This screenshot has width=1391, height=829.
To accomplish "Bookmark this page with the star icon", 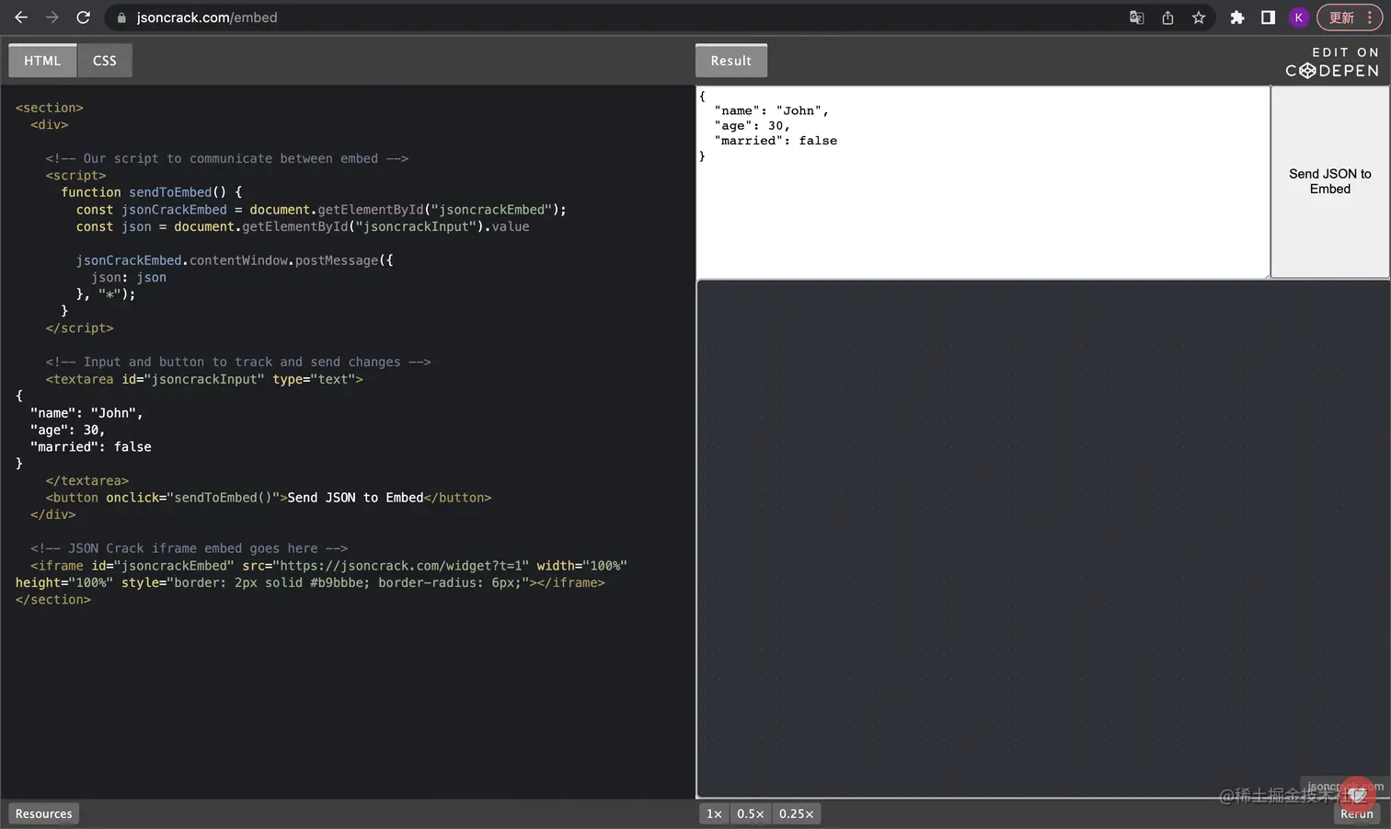I will [1199, 17].
